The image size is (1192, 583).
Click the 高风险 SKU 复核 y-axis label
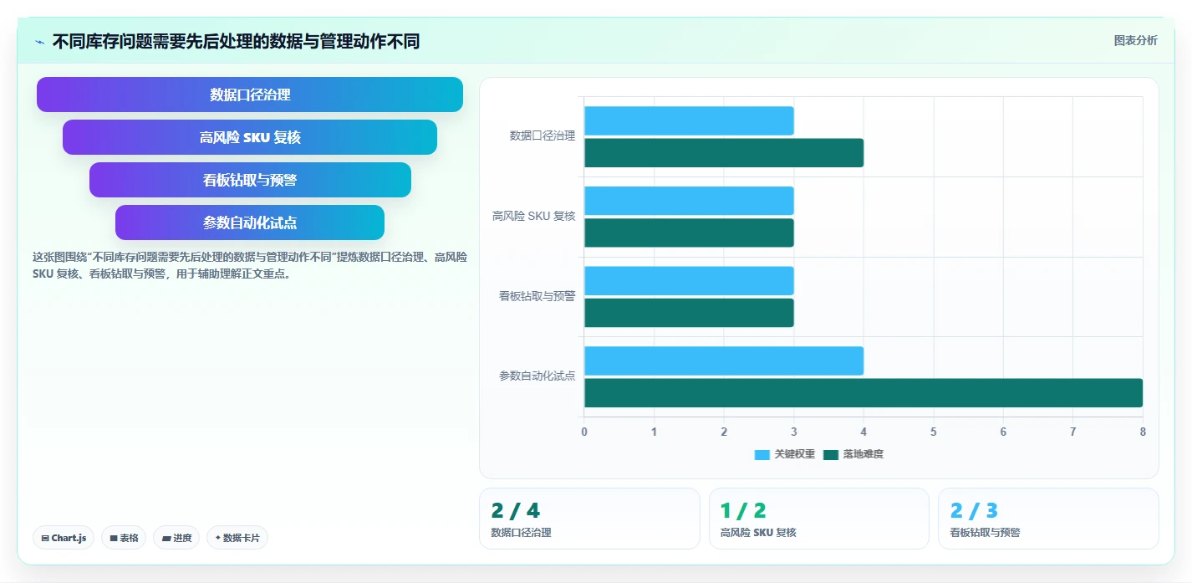pos(534,216)
